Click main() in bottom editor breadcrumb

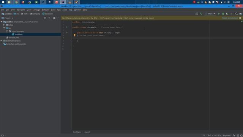click(87, 132)
